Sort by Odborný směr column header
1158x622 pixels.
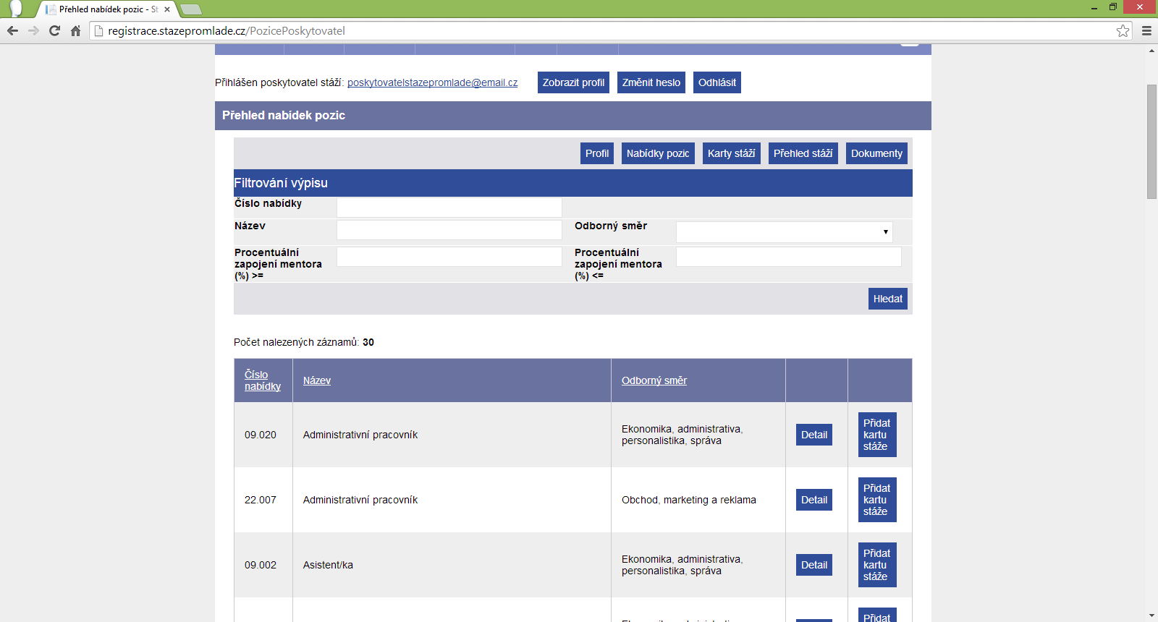coord(654,380)
